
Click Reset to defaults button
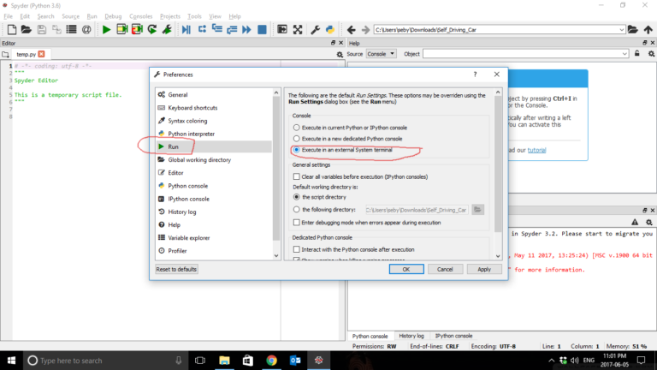(176, 269)
